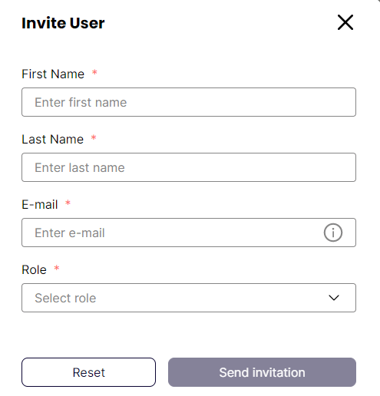Click the red asterisk beside Role
The width and height of the screenshot is (380, 396).
point(57,268)
